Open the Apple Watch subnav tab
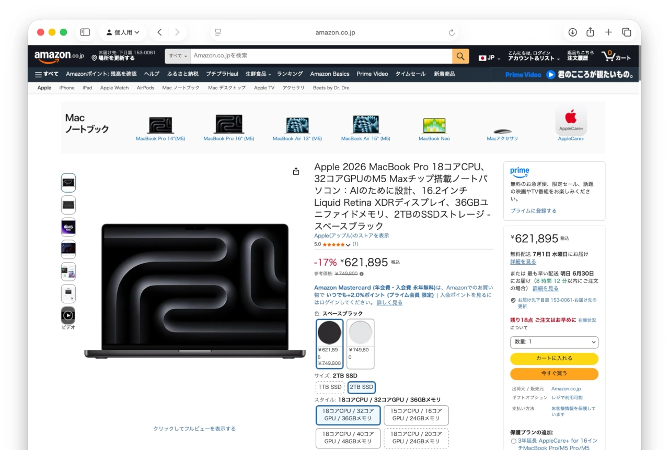The width and height of the screenshot is (669, 450). pyautogui.click(x=114, y=88)
